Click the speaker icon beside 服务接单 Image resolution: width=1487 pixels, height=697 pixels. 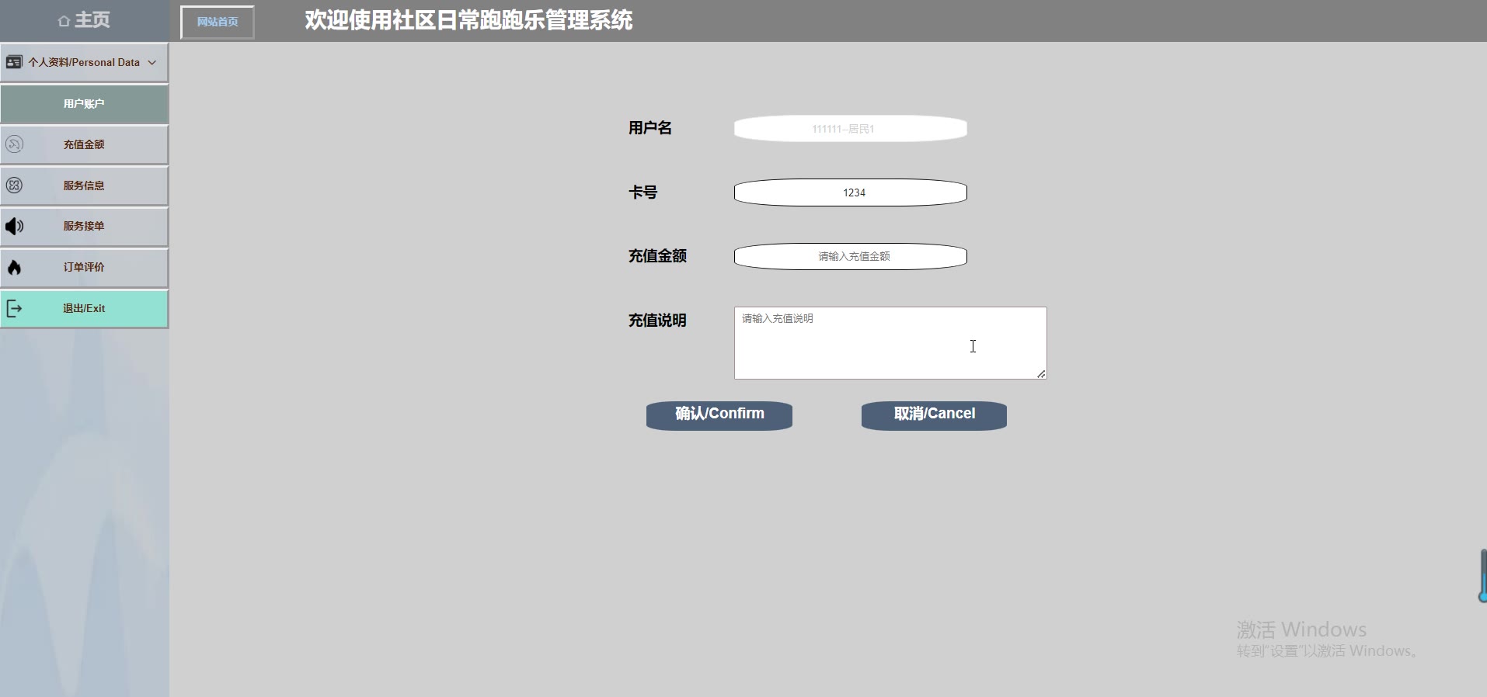pos(14,226)
